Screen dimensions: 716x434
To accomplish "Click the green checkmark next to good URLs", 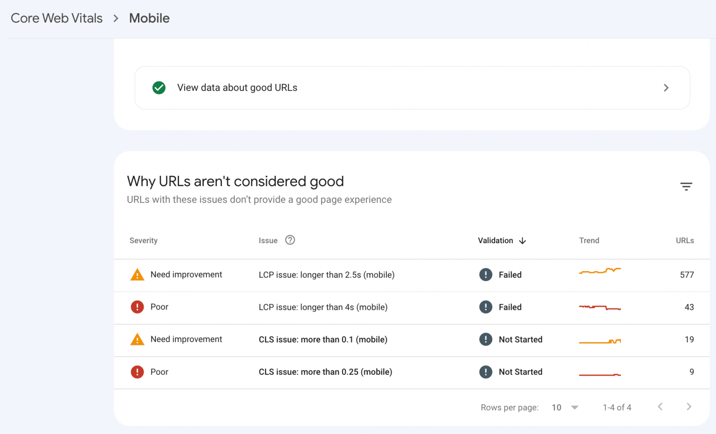I will 158,88.
